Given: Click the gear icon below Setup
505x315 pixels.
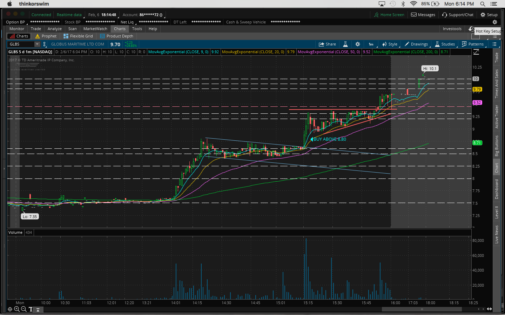Looking at the screenshot, I should point(494,22).
